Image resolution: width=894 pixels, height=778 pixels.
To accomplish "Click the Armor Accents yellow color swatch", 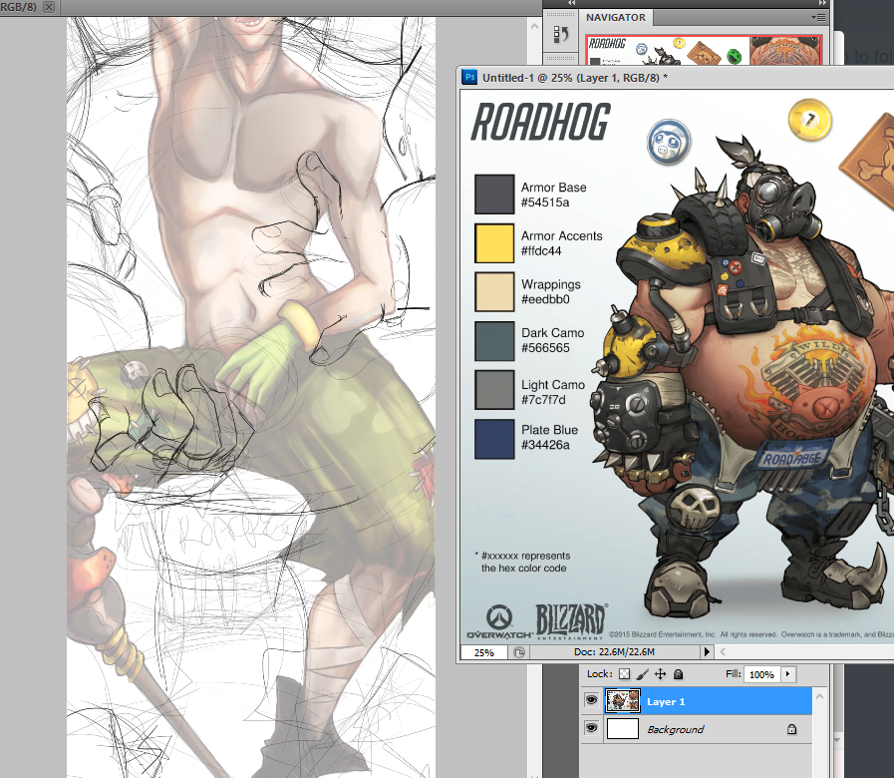I will pos(493,242).
